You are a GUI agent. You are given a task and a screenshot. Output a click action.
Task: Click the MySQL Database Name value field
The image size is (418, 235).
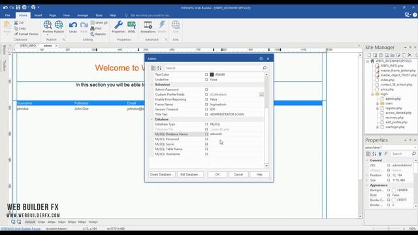(x=236, y=134)
